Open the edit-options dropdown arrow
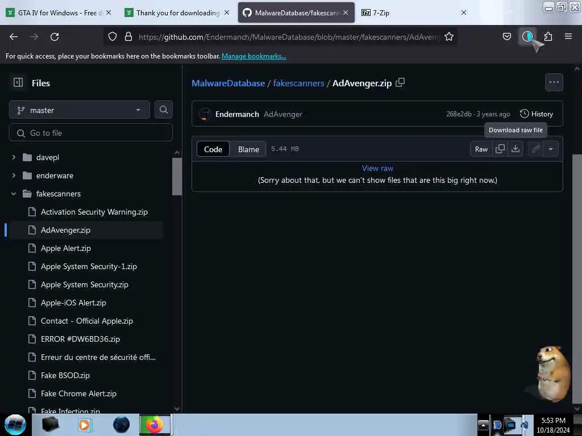 (x=551, y=149)
